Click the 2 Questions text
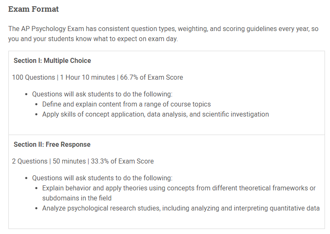This screenshot has height=234, width=330. pyautogui.click(x=30, y=161)
